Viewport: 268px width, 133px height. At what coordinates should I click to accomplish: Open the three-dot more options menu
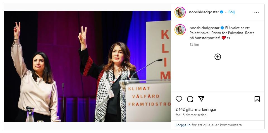pos(256,12)
